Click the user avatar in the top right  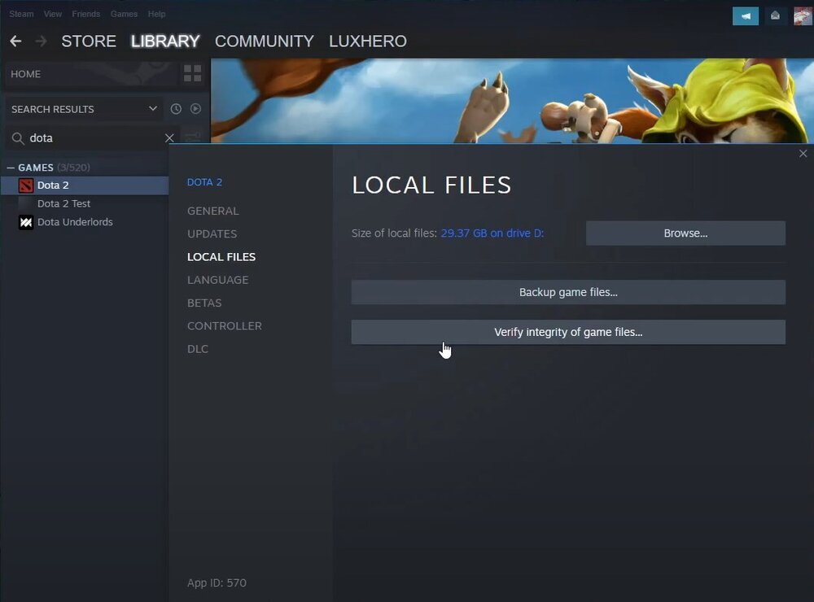point(803,15)
